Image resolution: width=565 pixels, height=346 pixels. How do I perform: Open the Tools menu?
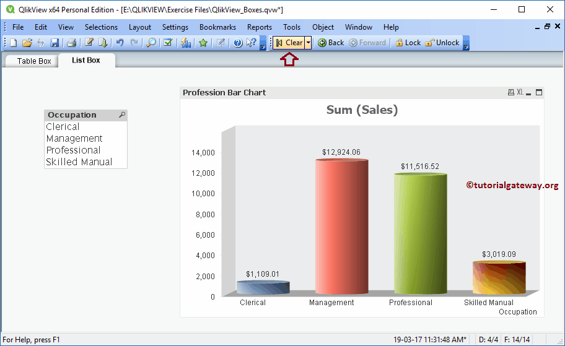[x=292, y=27]
